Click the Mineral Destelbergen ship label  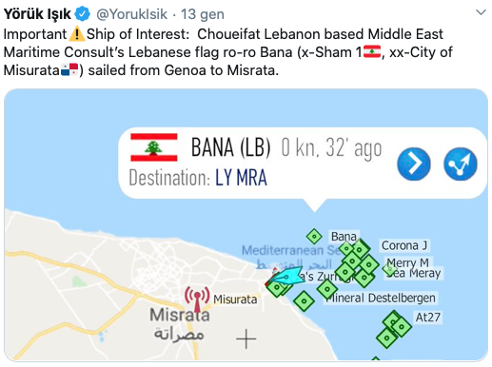click(x=380, y=298)
